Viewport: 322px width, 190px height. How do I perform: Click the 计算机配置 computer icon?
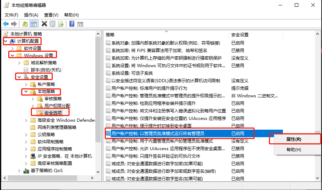tap(13, 41)
